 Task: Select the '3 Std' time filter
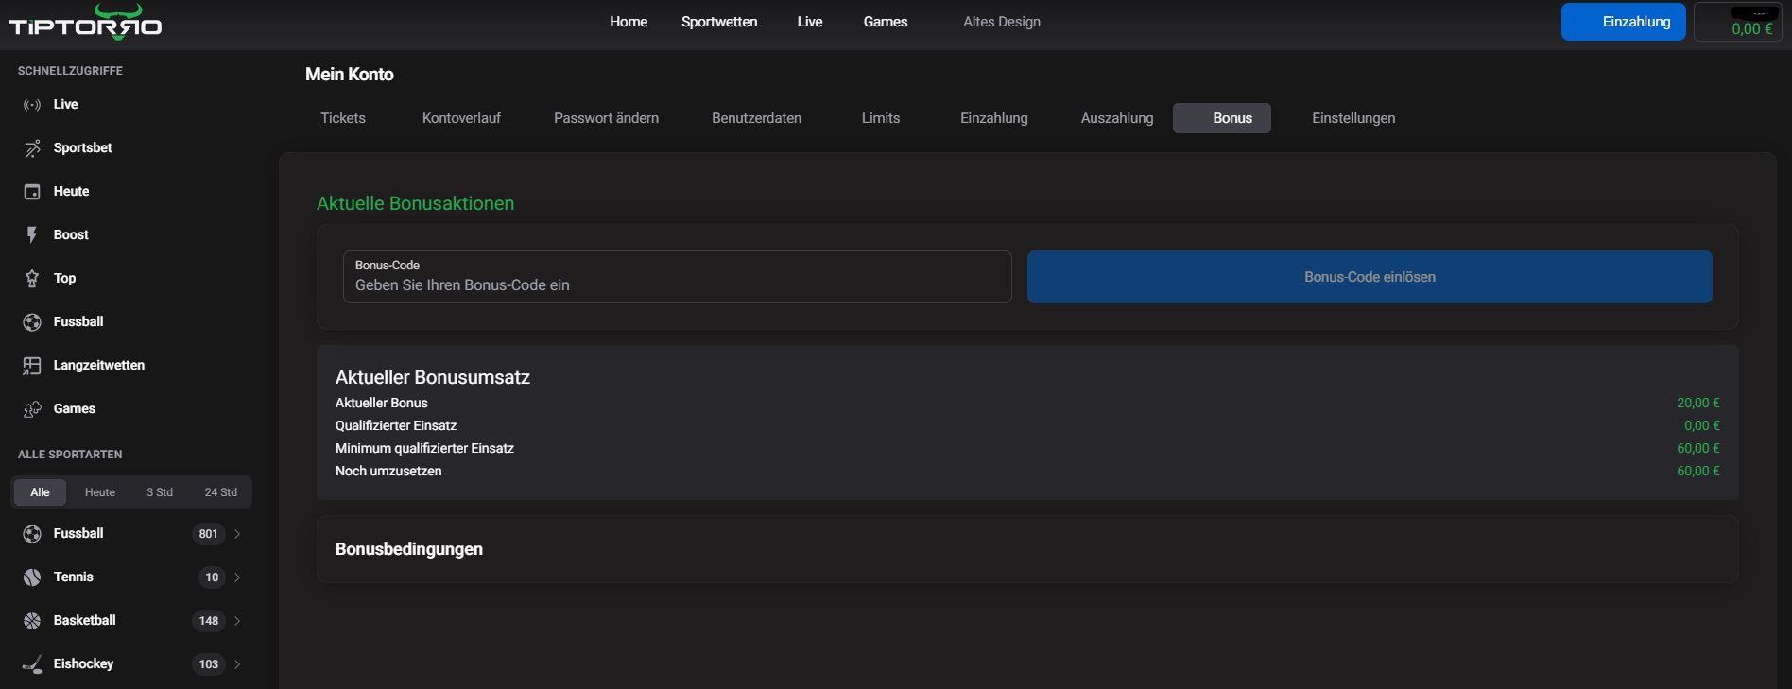coord(159,492)
